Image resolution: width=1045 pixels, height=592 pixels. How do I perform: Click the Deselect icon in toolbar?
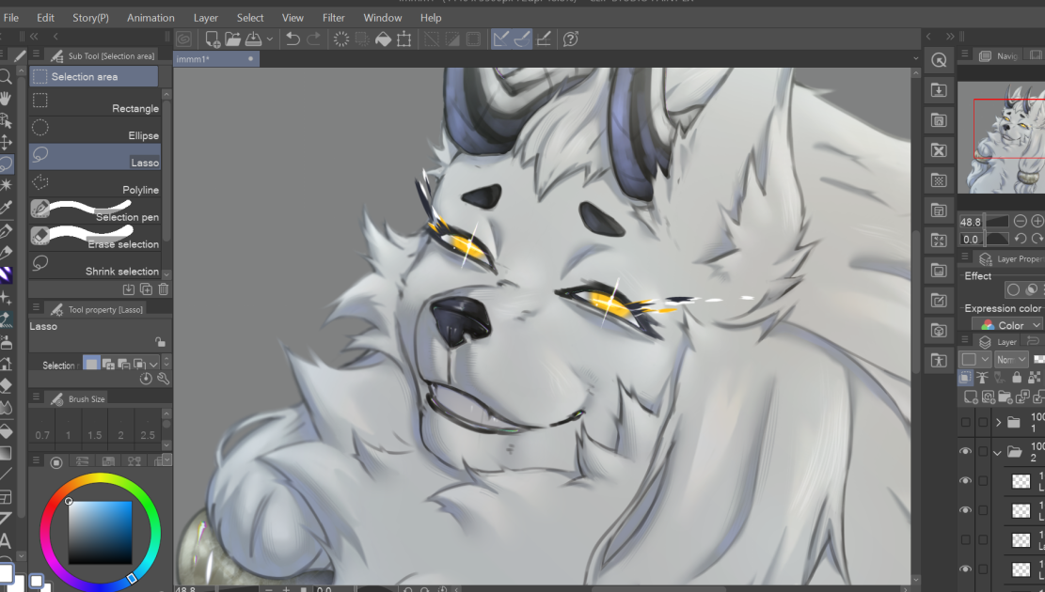[x=432, y=39]
